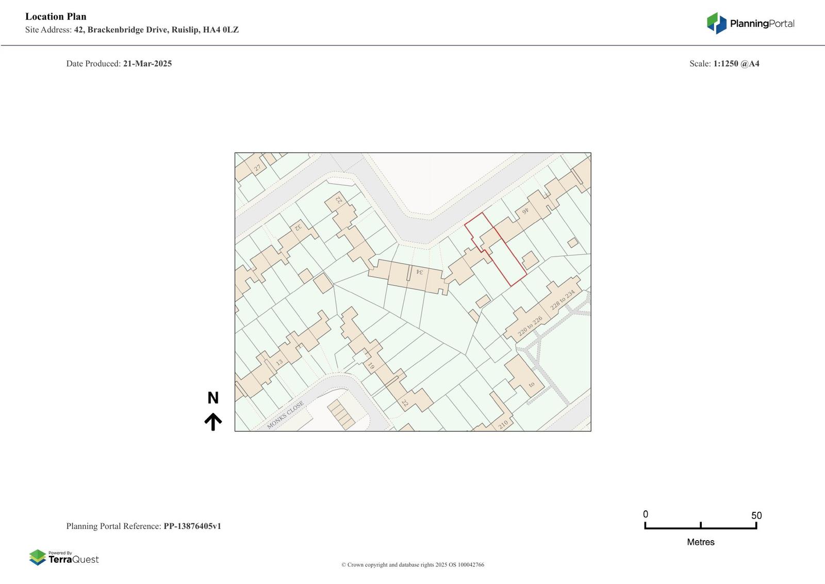Viewport: 825px width, 584px height.
Task: Click the Monks Close street name
Action: (285, 415)
